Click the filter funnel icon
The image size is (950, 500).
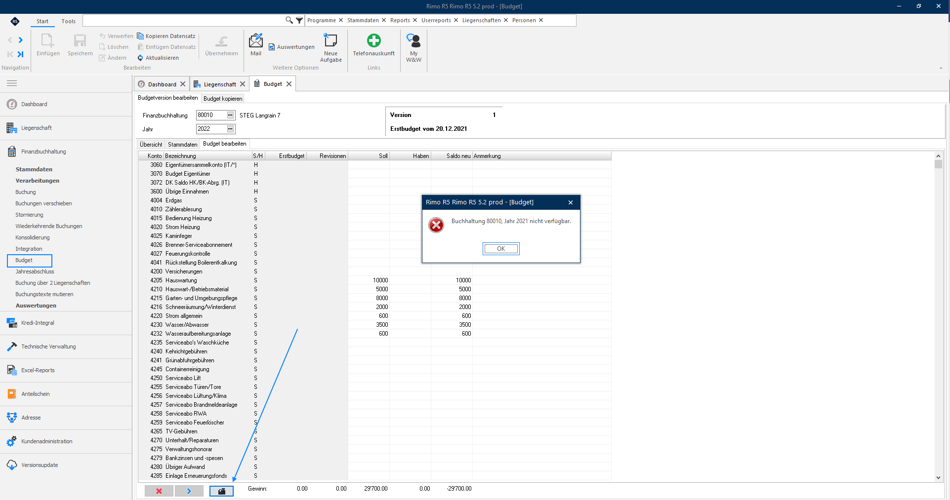[299, 20]
